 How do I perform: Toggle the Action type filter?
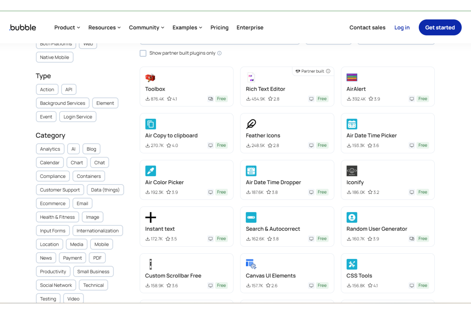click(x=47, y=89)
